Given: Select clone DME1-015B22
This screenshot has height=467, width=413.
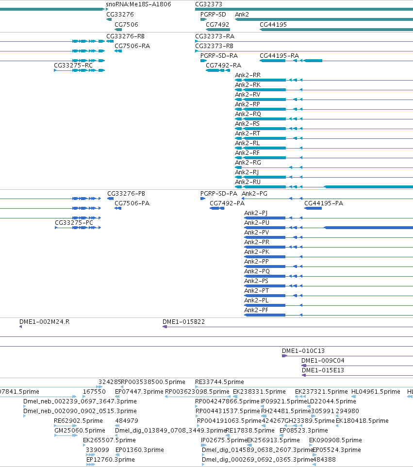Looking at the screenshot, I should (x=184, y=322).
